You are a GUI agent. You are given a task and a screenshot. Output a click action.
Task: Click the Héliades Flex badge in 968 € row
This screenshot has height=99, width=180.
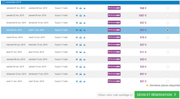tap(114, 8)
